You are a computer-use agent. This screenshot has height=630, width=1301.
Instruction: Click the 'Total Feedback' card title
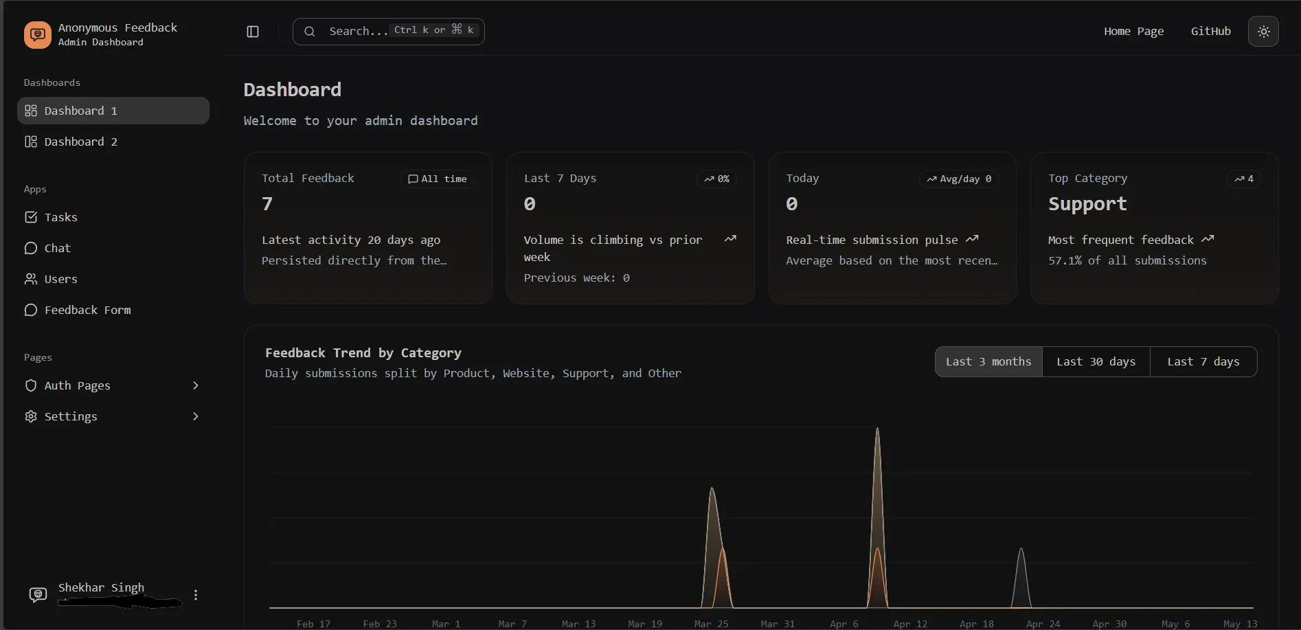308,178
